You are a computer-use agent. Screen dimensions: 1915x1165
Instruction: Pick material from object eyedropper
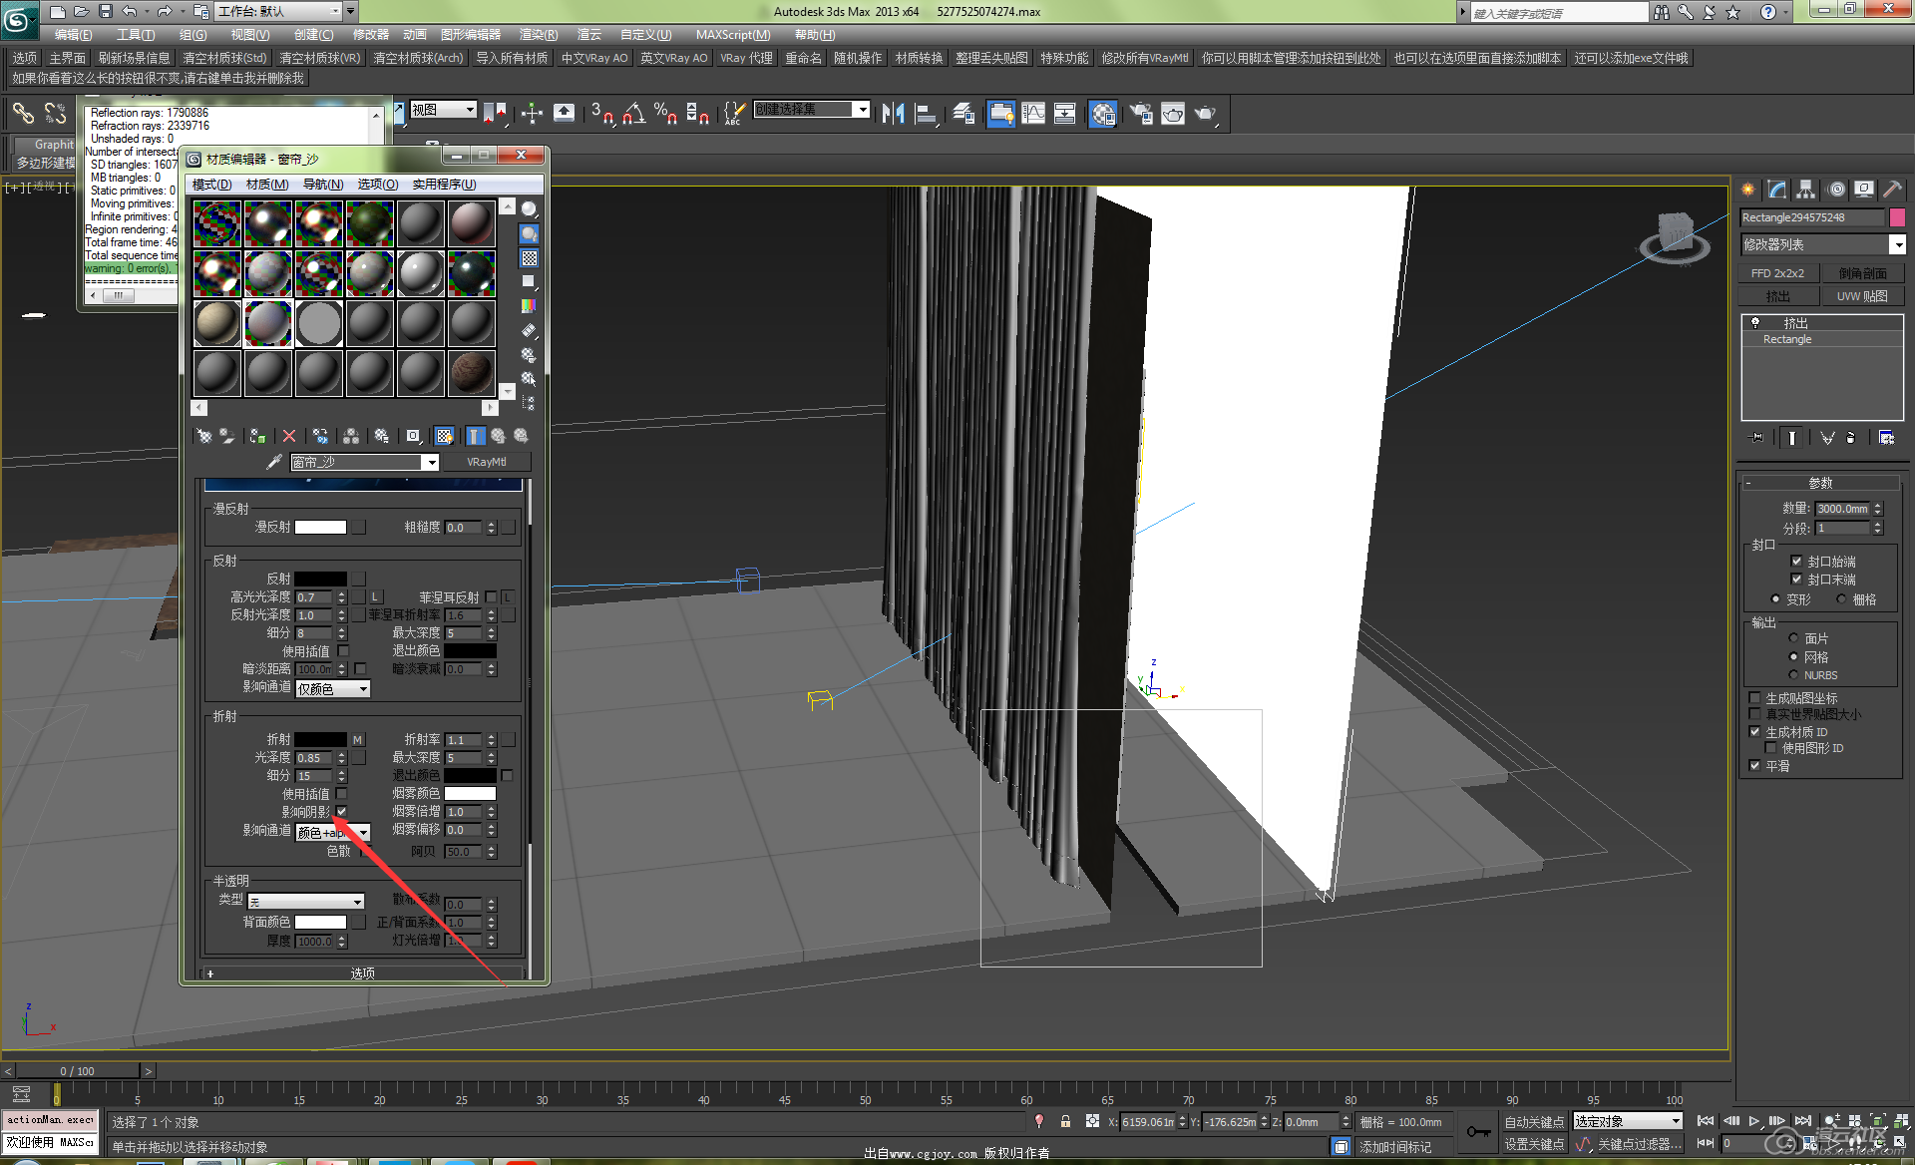pos(273,462)
